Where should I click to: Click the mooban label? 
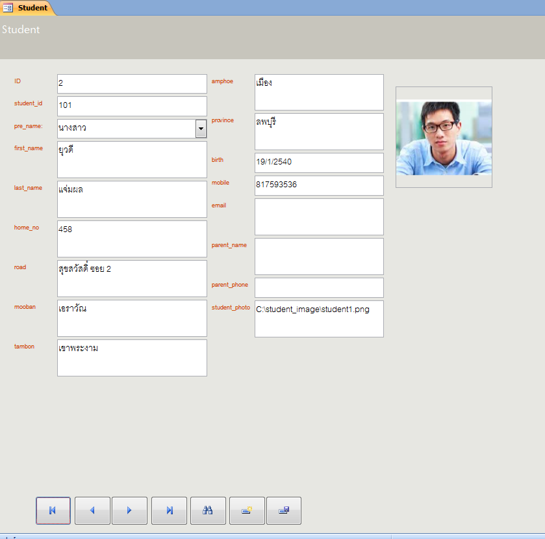click(x=25, y=307)
